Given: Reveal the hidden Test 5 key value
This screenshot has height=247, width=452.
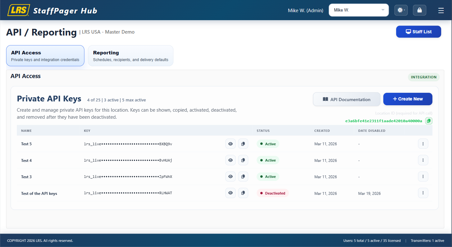Looking at the screenshot, I should coord(230,144).
